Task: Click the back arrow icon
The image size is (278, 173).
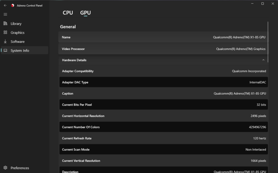Action: pyautogui.click(x=5, y=5)
